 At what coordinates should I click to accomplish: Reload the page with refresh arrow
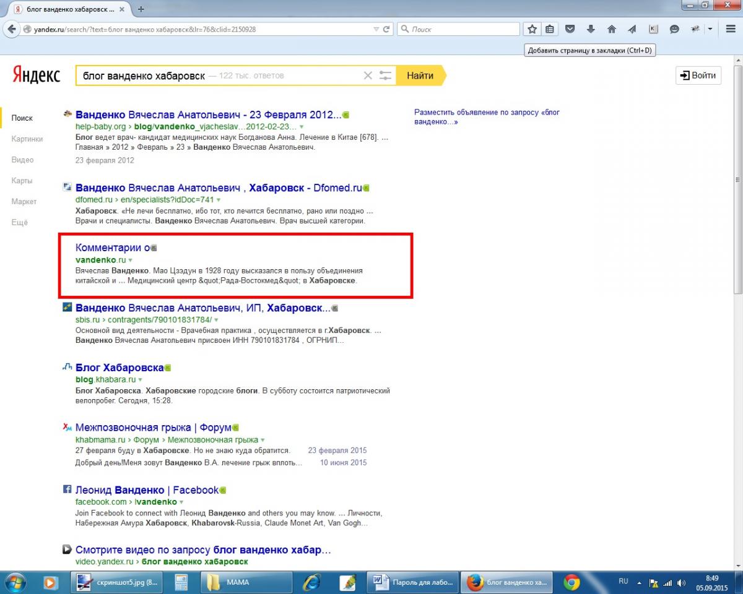click(x=386, y=29)
